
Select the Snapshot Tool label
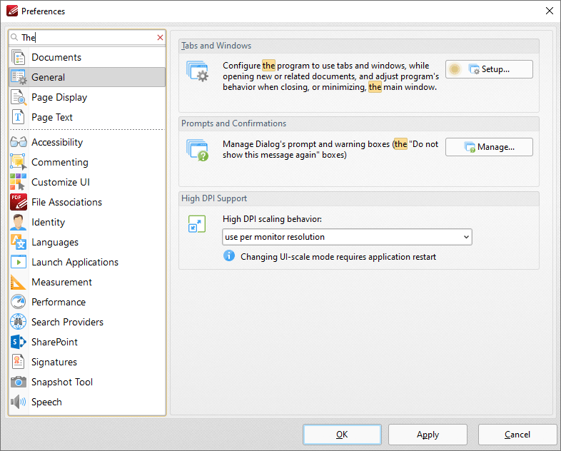coord(62,382)
